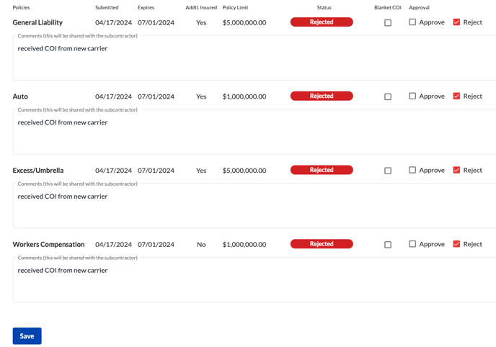
Task: Click Rejected status badge for General Liability
Action: point(322,22)
